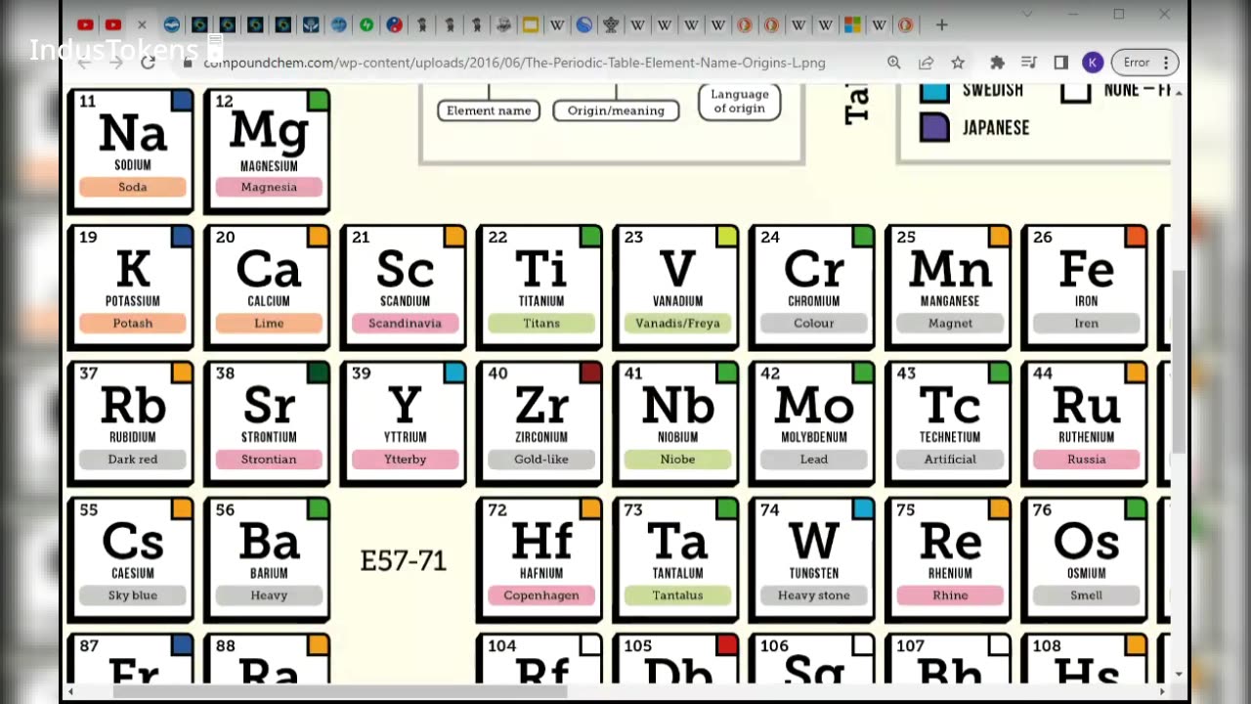Bookmark this page with the star icon
1251x704 pixels.
pos(958,63)
